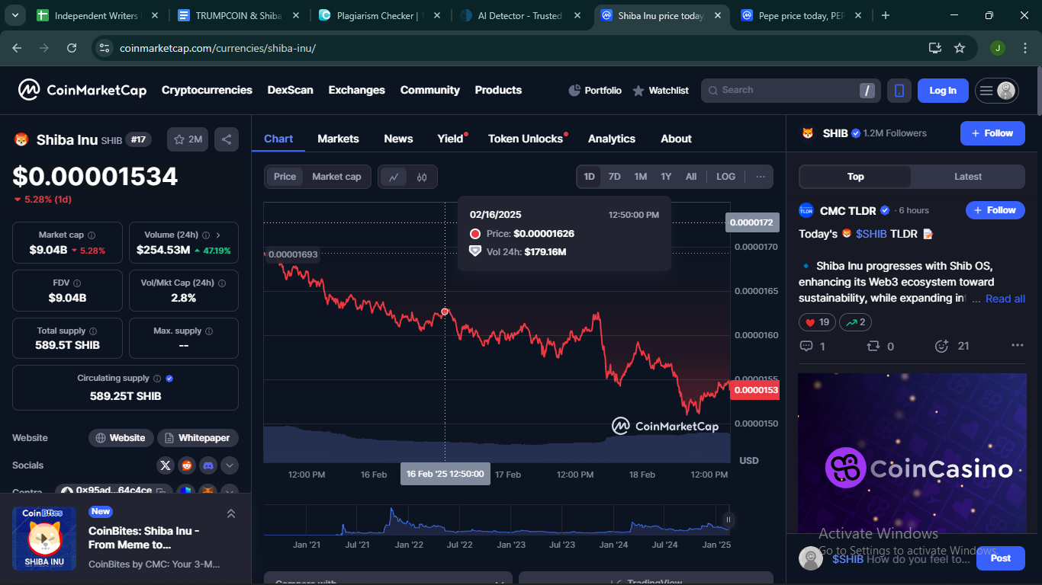Switch to the News tab

(398, 139)
